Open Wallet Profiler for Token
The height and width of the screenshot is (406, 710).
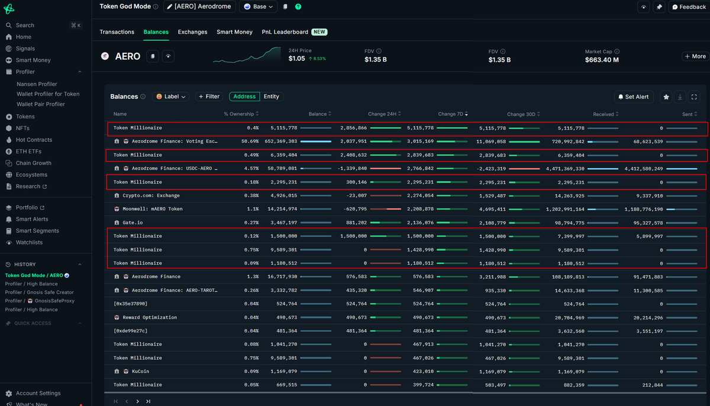point(48,94)
